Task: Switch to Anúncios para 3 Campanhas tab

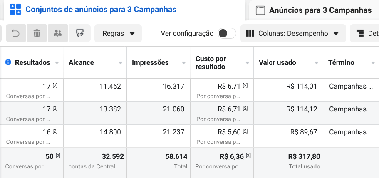Action: pos(320,10)
